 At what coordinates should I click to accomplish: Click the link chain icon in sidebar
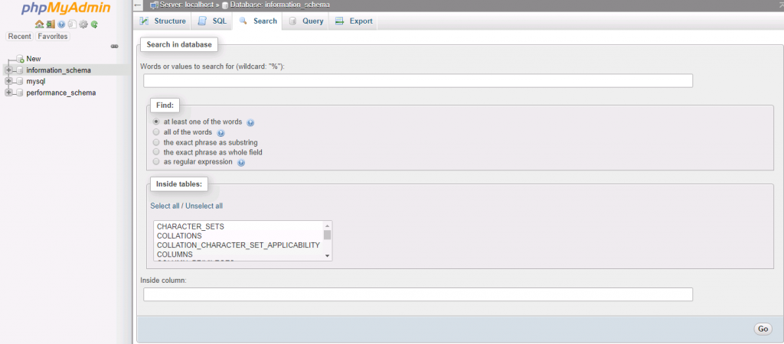point(115,47)
